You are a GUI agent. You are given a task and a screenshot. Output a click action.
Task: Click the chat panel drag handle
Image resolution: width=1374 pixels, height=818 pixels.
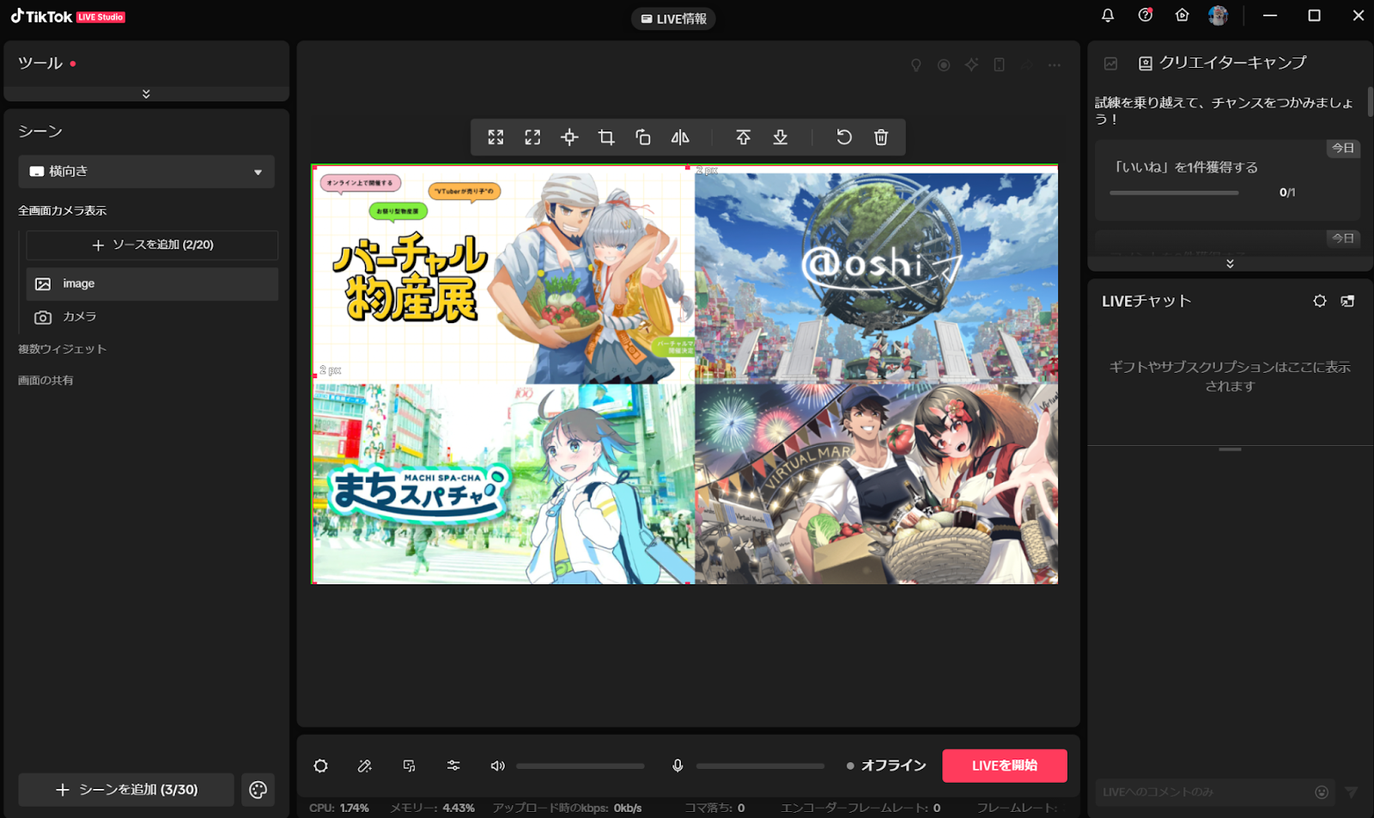1230,449
